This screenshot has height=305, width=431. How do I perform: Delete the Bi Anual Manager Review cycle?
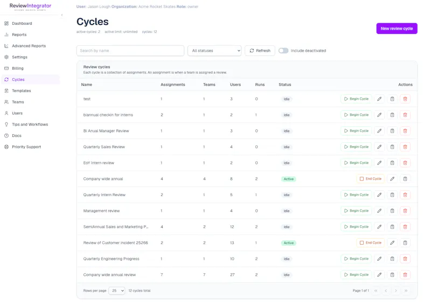(405, 131)
